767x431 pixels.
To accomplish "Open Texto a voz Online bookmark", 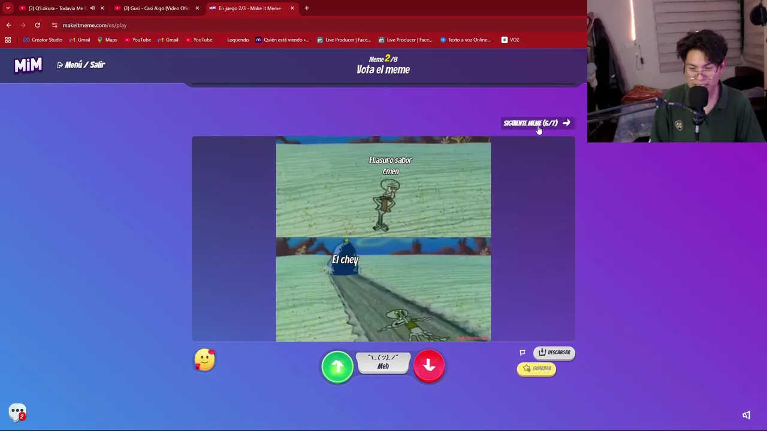I will tap(466, 40).
